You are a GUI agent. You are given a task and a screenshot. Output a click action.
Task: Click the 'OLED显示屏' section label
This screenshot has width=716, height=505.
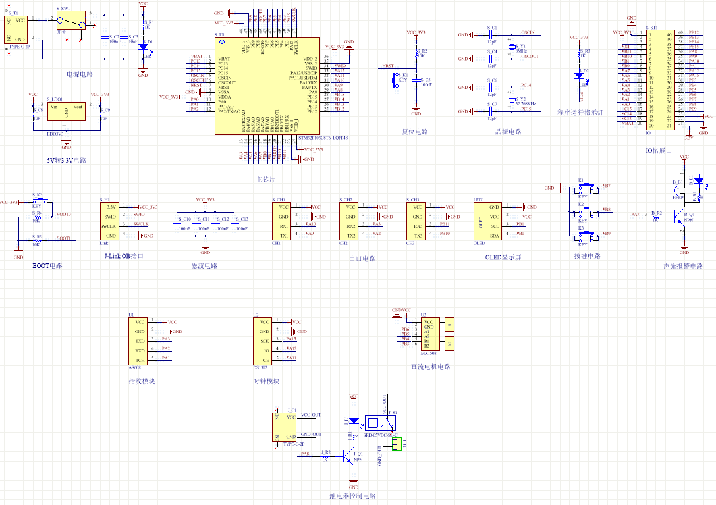click(x=503, y=257)
